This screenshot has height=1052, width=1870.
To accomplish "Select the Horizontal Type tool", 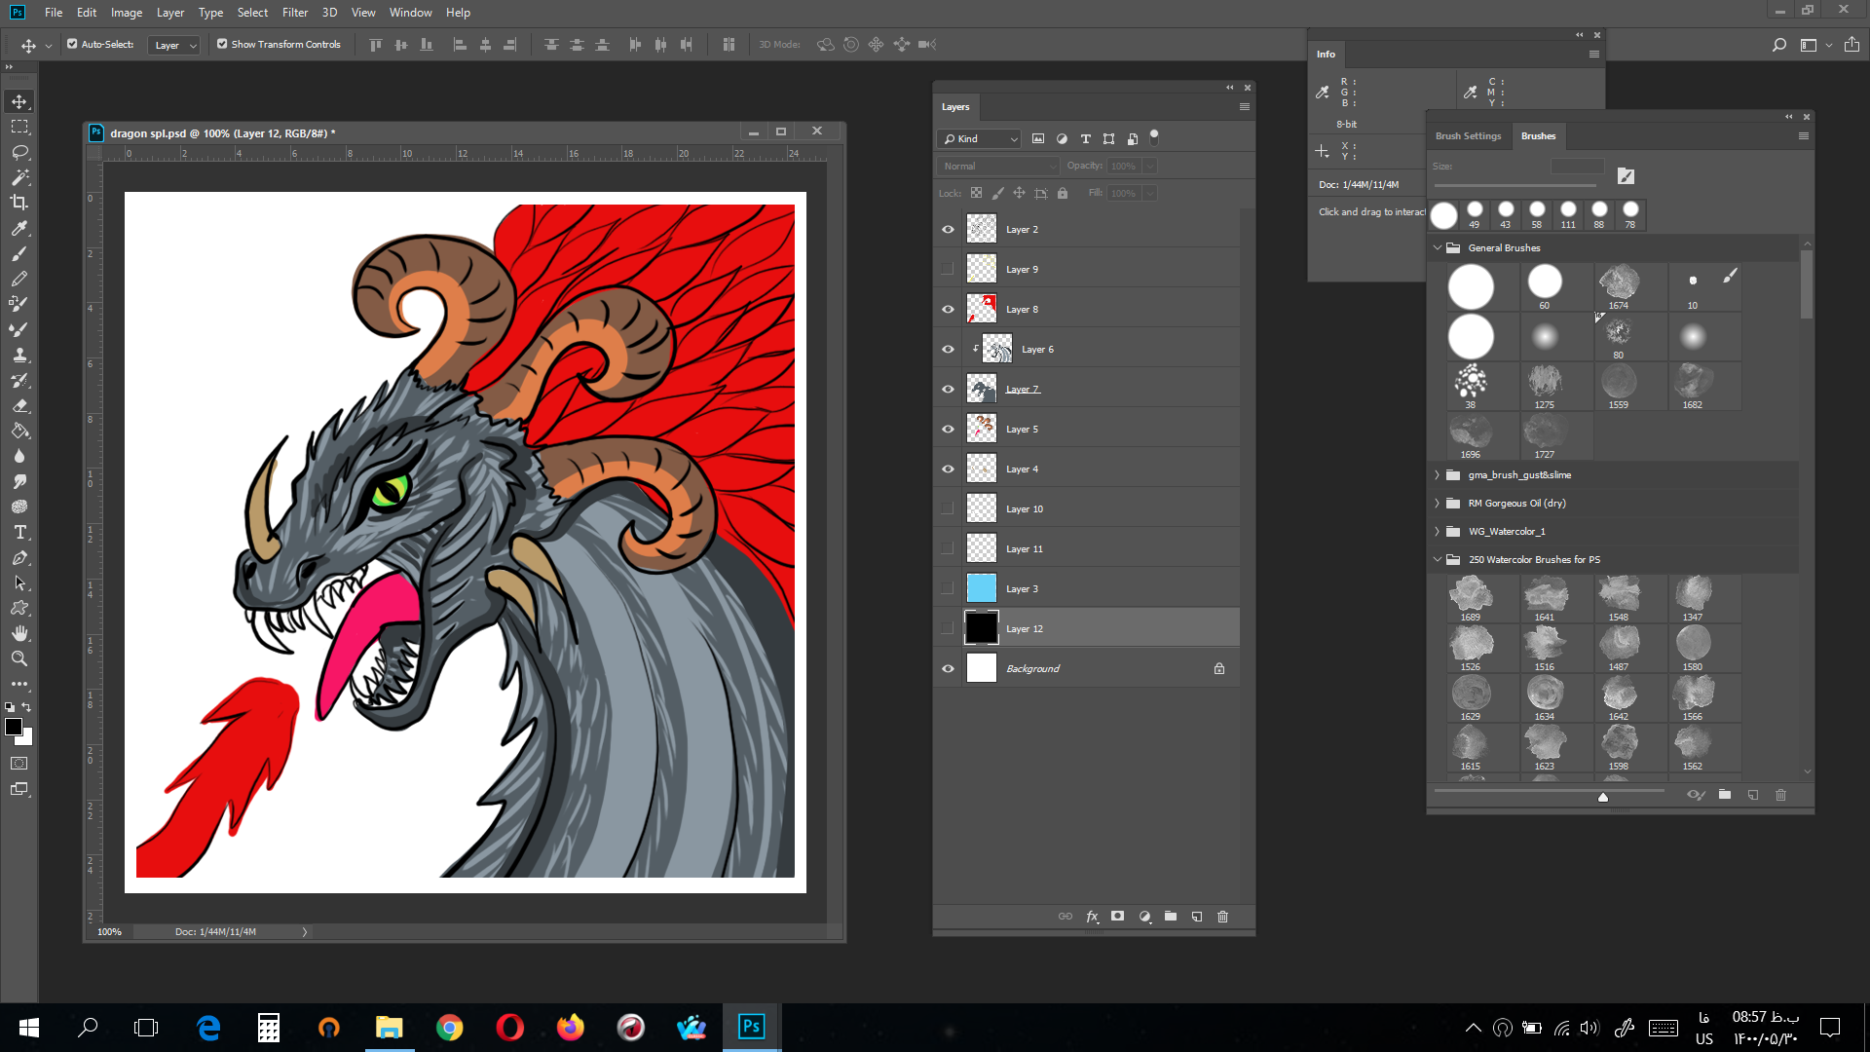I will (x=19, y=532).
